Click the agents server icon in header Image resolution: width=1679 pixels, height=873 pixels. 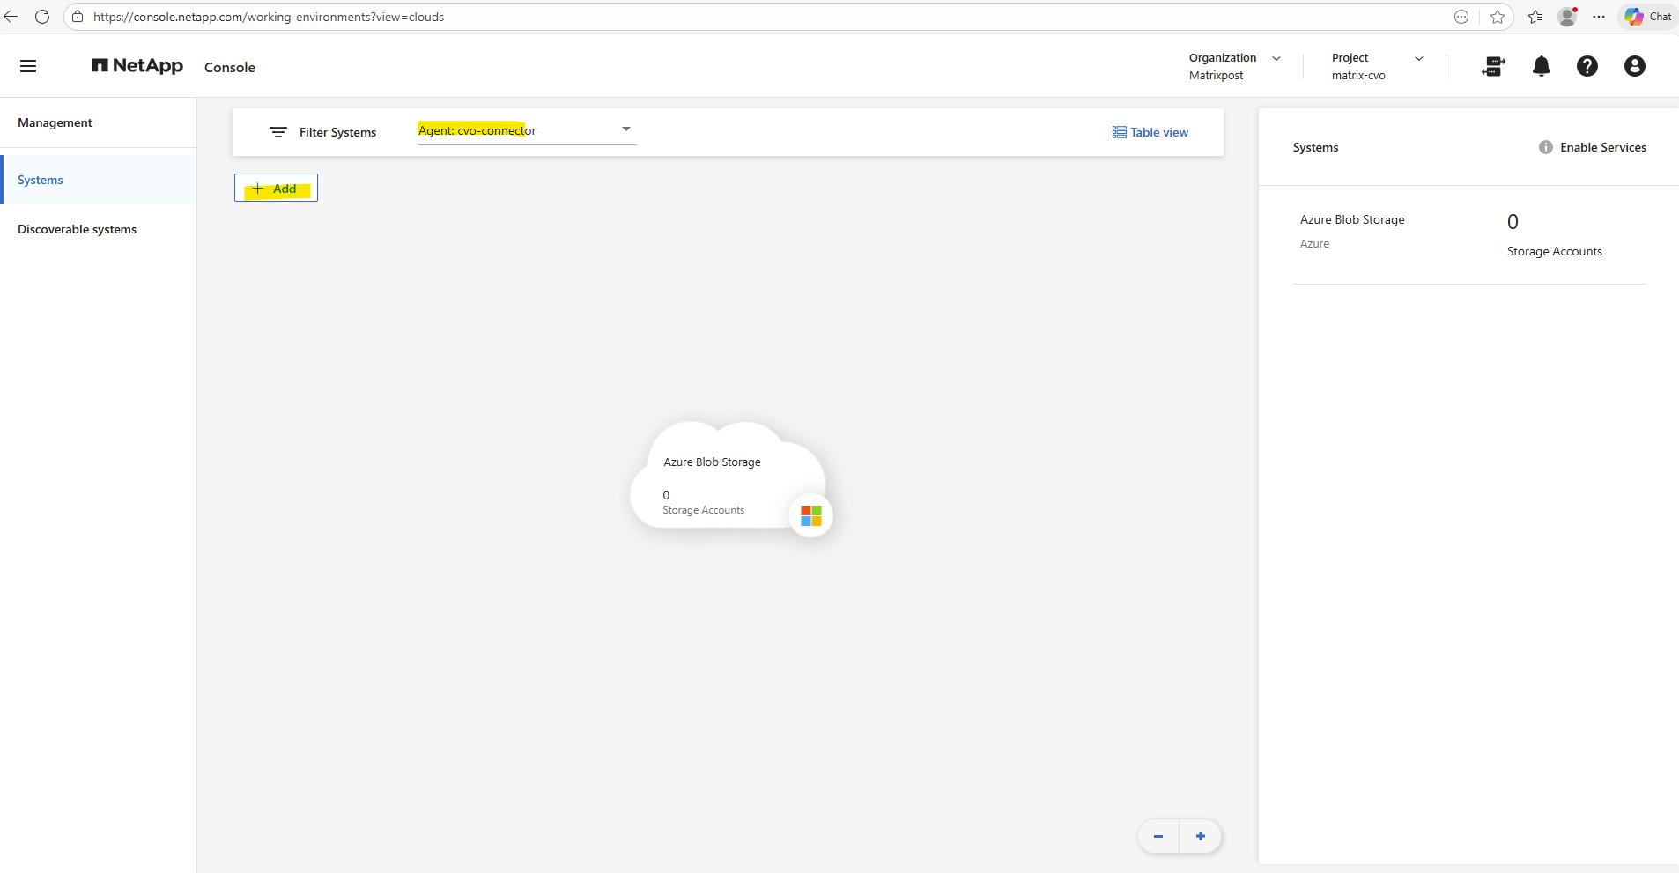pos(1493,66)
